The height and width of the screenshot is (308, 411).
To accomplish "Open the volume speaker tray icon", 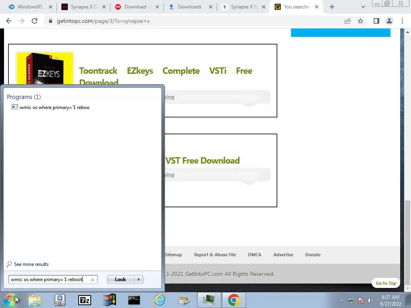I will pos(370,300).
